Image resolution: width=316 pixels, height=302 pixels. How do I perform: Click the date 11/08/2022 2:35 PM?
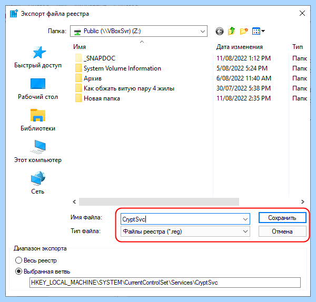(x=243, y=98)
